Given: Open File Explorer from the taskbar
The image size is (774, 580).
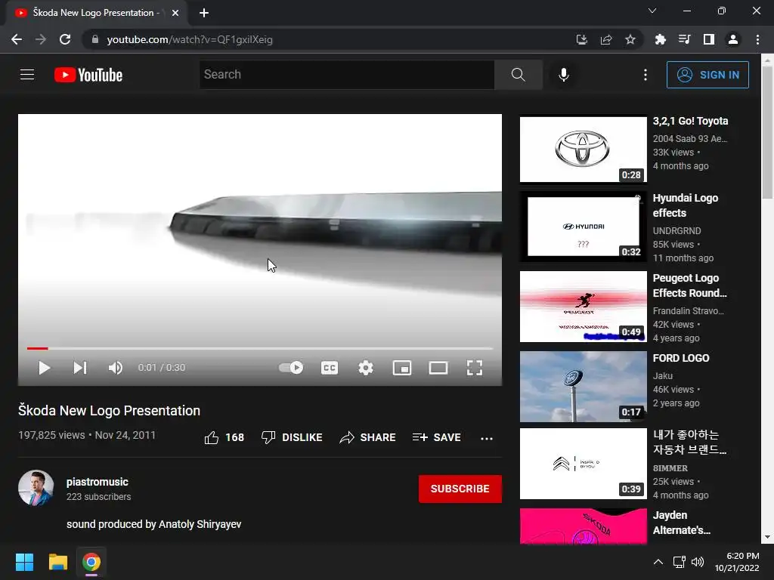Looking at the screenshot, I should [x=57, y=562].
